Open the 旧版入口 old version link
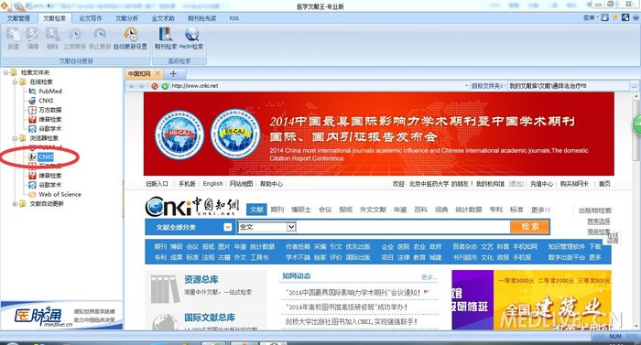Viewport: 641px width, 345px height. click(x=157, y=184)
